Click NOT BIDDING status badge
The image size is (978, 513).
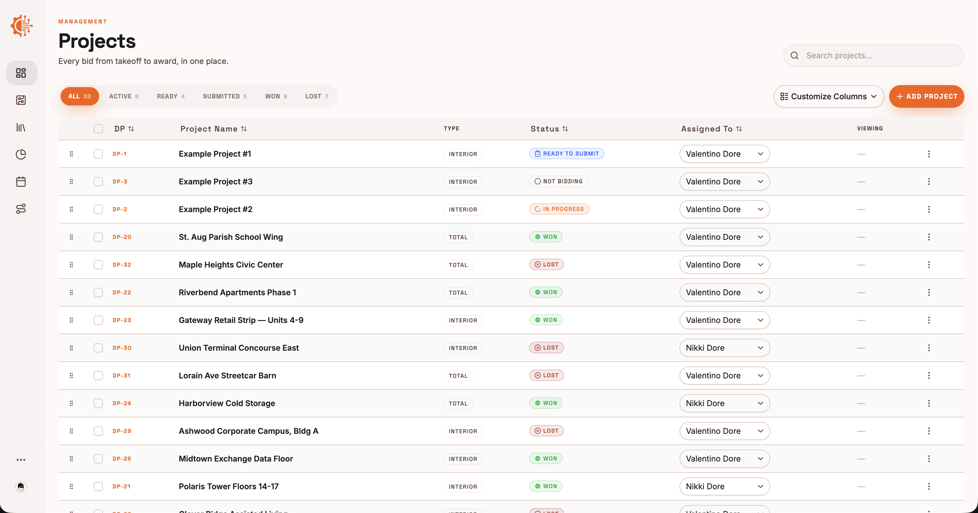pos(558,181)
